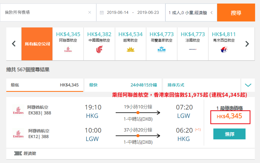
Task: Click Emirates logo beside flight EK12
Action: coord(18,134)
